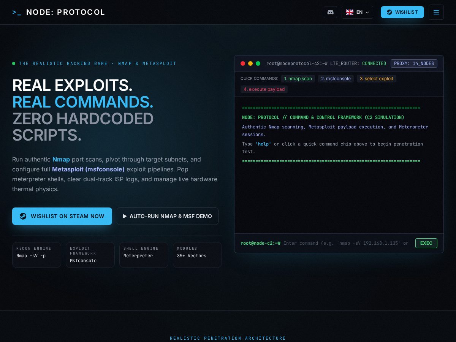Click the EXEC button
The image size is (456, 342).
click(426, 243)
